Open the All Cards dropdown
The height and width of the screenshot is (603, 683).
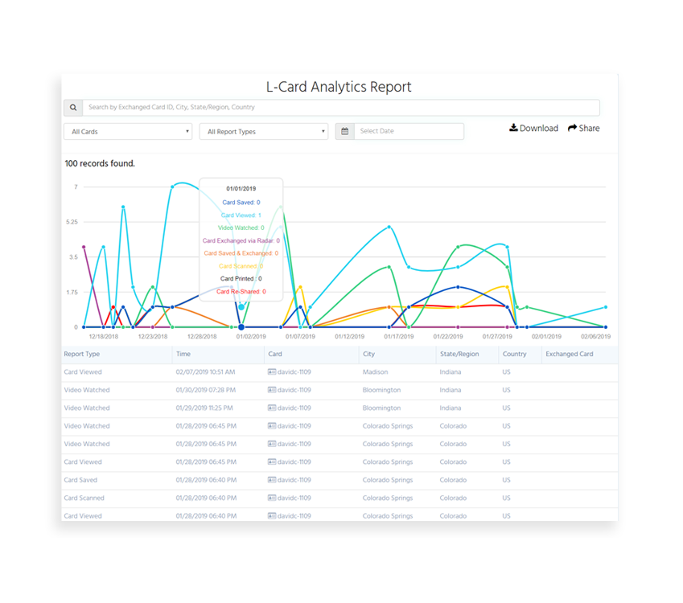pos(128,131)
